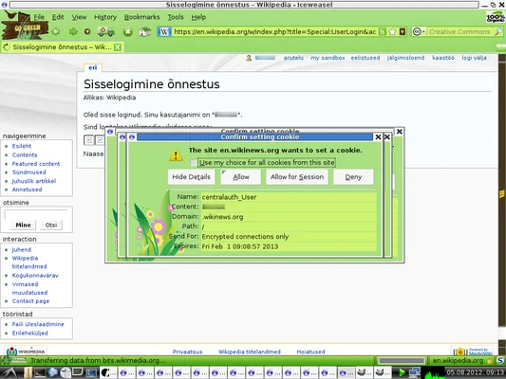Click the network monitors tray icon

[x=414, y=373]
